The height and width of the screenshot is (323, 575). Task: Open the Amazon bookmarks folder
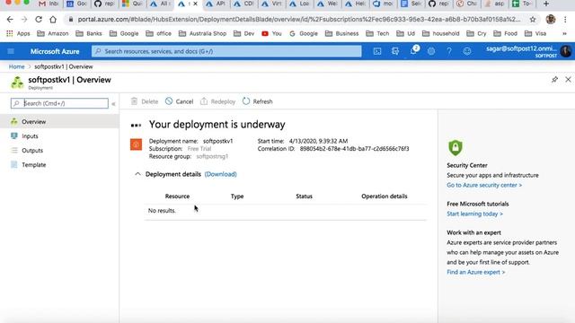[x=53, y=33]
